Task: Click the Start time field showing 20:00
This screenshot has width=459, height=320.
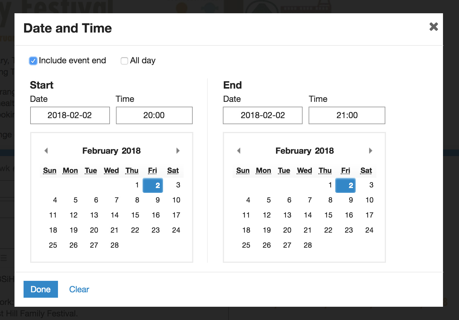Action: point(154,115)
